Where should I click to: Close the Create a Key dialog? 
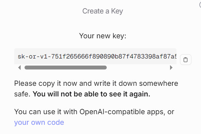pos(200,5)
